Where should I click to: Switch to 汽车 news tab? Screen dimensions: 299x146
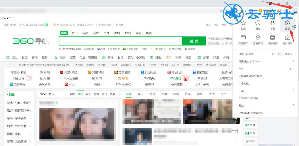(x=188, y=94)
